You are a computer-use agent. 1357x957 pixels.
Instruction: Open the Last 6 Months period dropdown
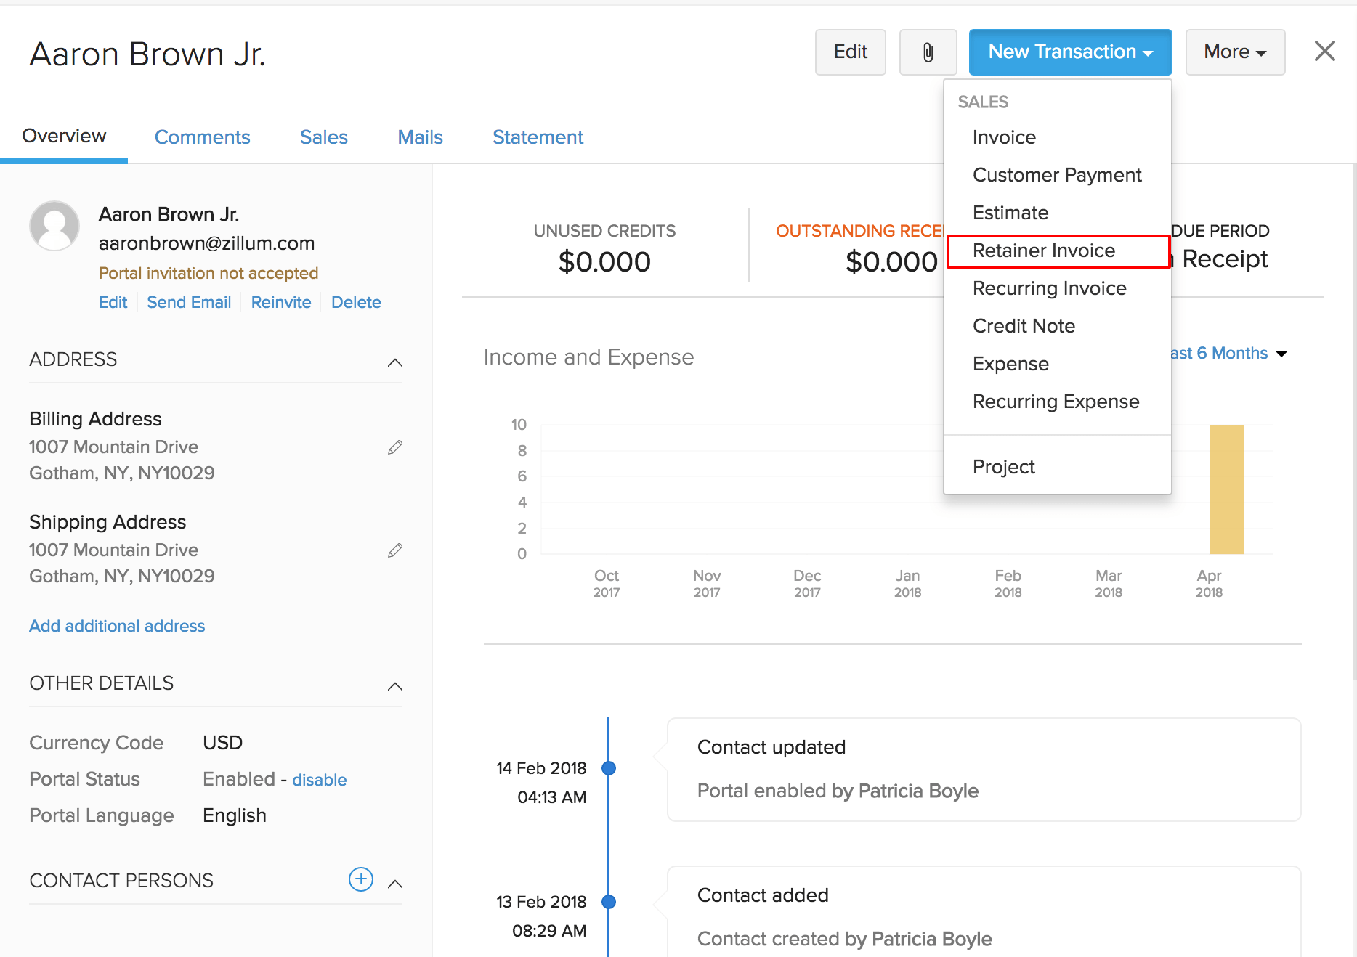tap(1228, 354)
